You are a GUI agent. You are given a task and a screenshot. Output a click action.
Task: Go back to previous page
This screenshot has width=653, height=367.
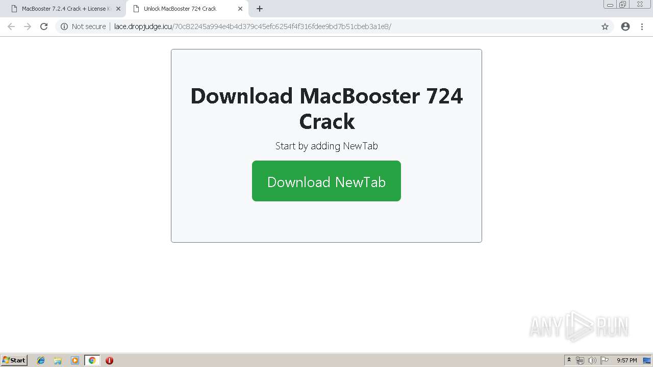11,27
